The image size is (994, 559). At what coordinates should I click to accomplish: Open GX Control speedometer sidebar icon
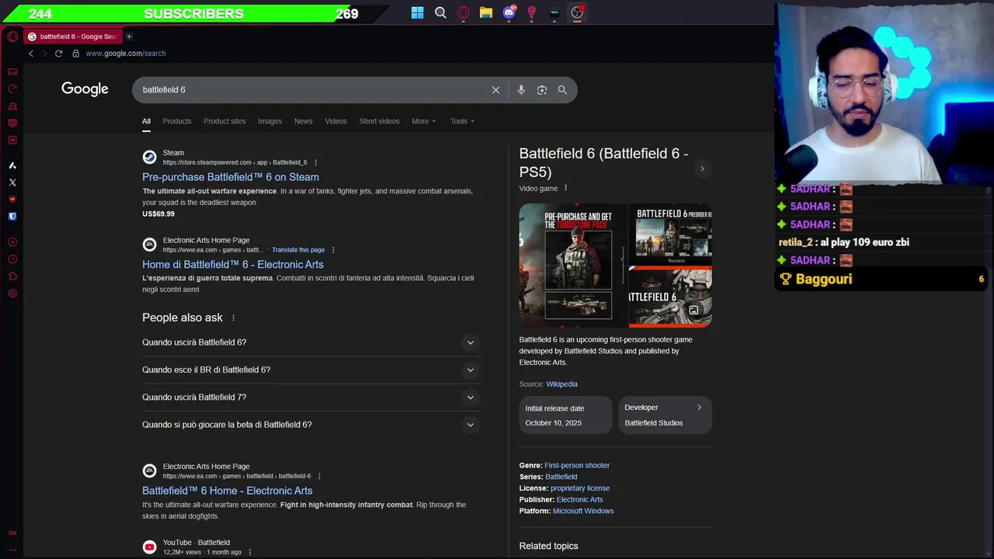[x=12, y=89]
